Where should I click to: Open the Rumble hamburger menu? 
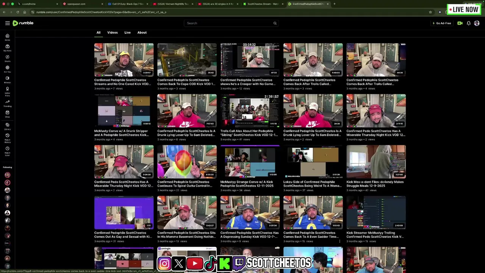point(7,23)
